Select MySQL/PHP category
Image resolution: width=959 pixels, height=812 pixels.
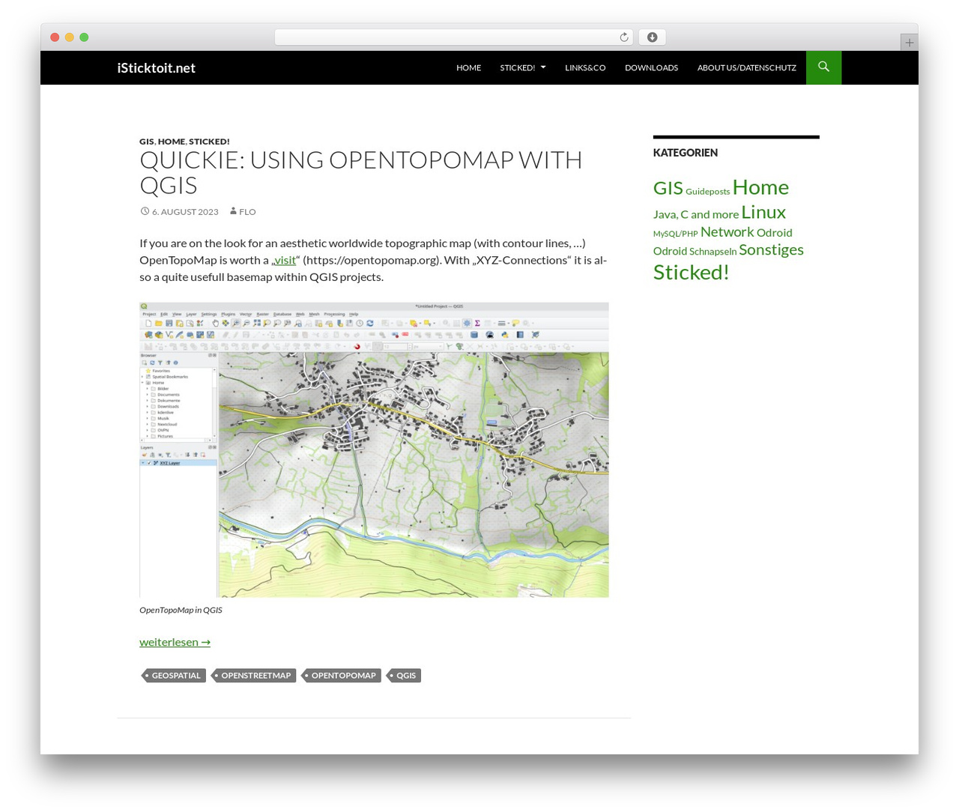click(x=675, y=234)
